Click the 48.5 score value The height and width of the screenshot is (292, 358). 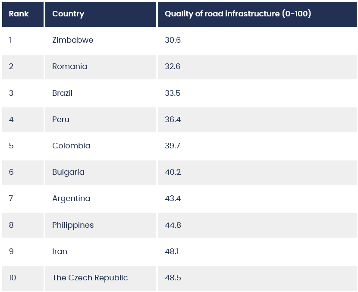[173, 278]
